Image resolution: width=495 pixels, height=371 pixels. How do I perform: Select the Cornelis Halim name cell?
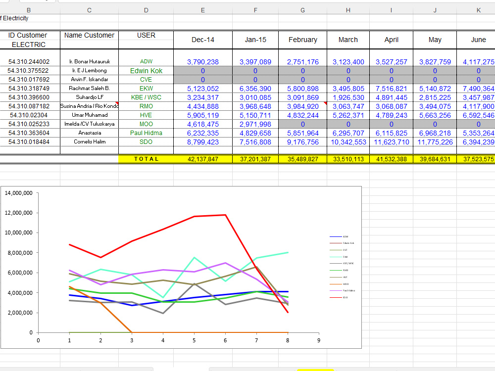(89, 142)
